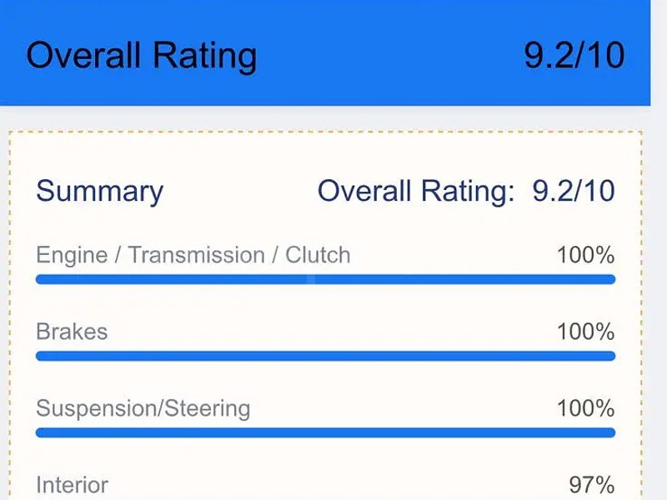Click the Engine / Transmission / Clutch 100% value

point(585,255)
